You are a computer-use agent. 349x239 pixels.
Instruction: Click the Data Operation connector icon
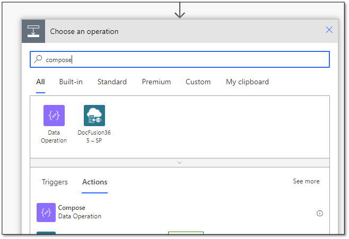coord(54,116)
